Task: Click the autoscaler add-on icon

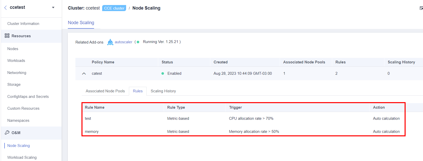Action: 110,42
